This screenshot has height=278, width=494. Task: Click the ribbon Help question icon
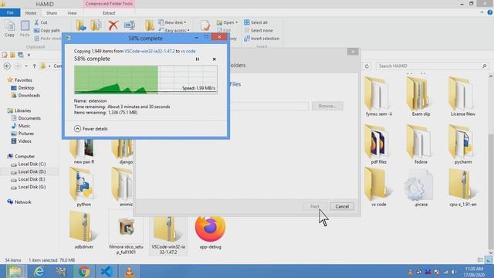(x=490, y=12)
